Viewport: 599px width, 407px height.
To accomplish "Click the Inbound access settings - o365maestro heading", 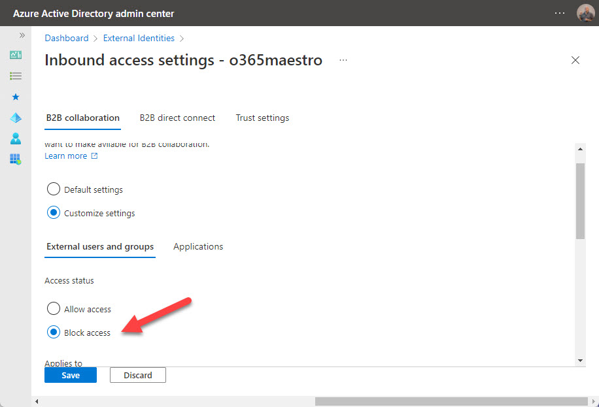I will (x=183, y=60).
